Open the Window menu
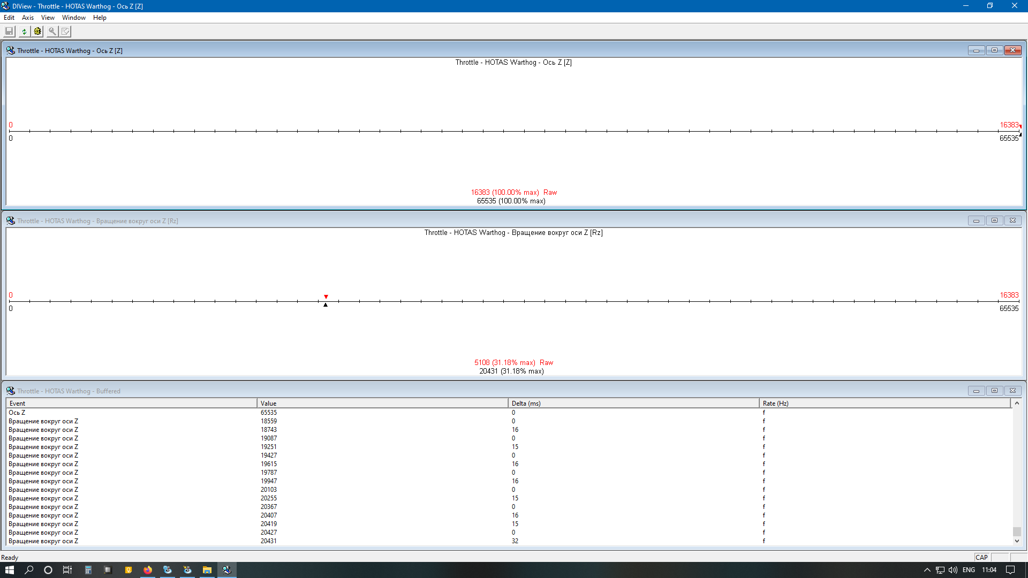This screenshot has width=1028, height=578. [74, 18]
